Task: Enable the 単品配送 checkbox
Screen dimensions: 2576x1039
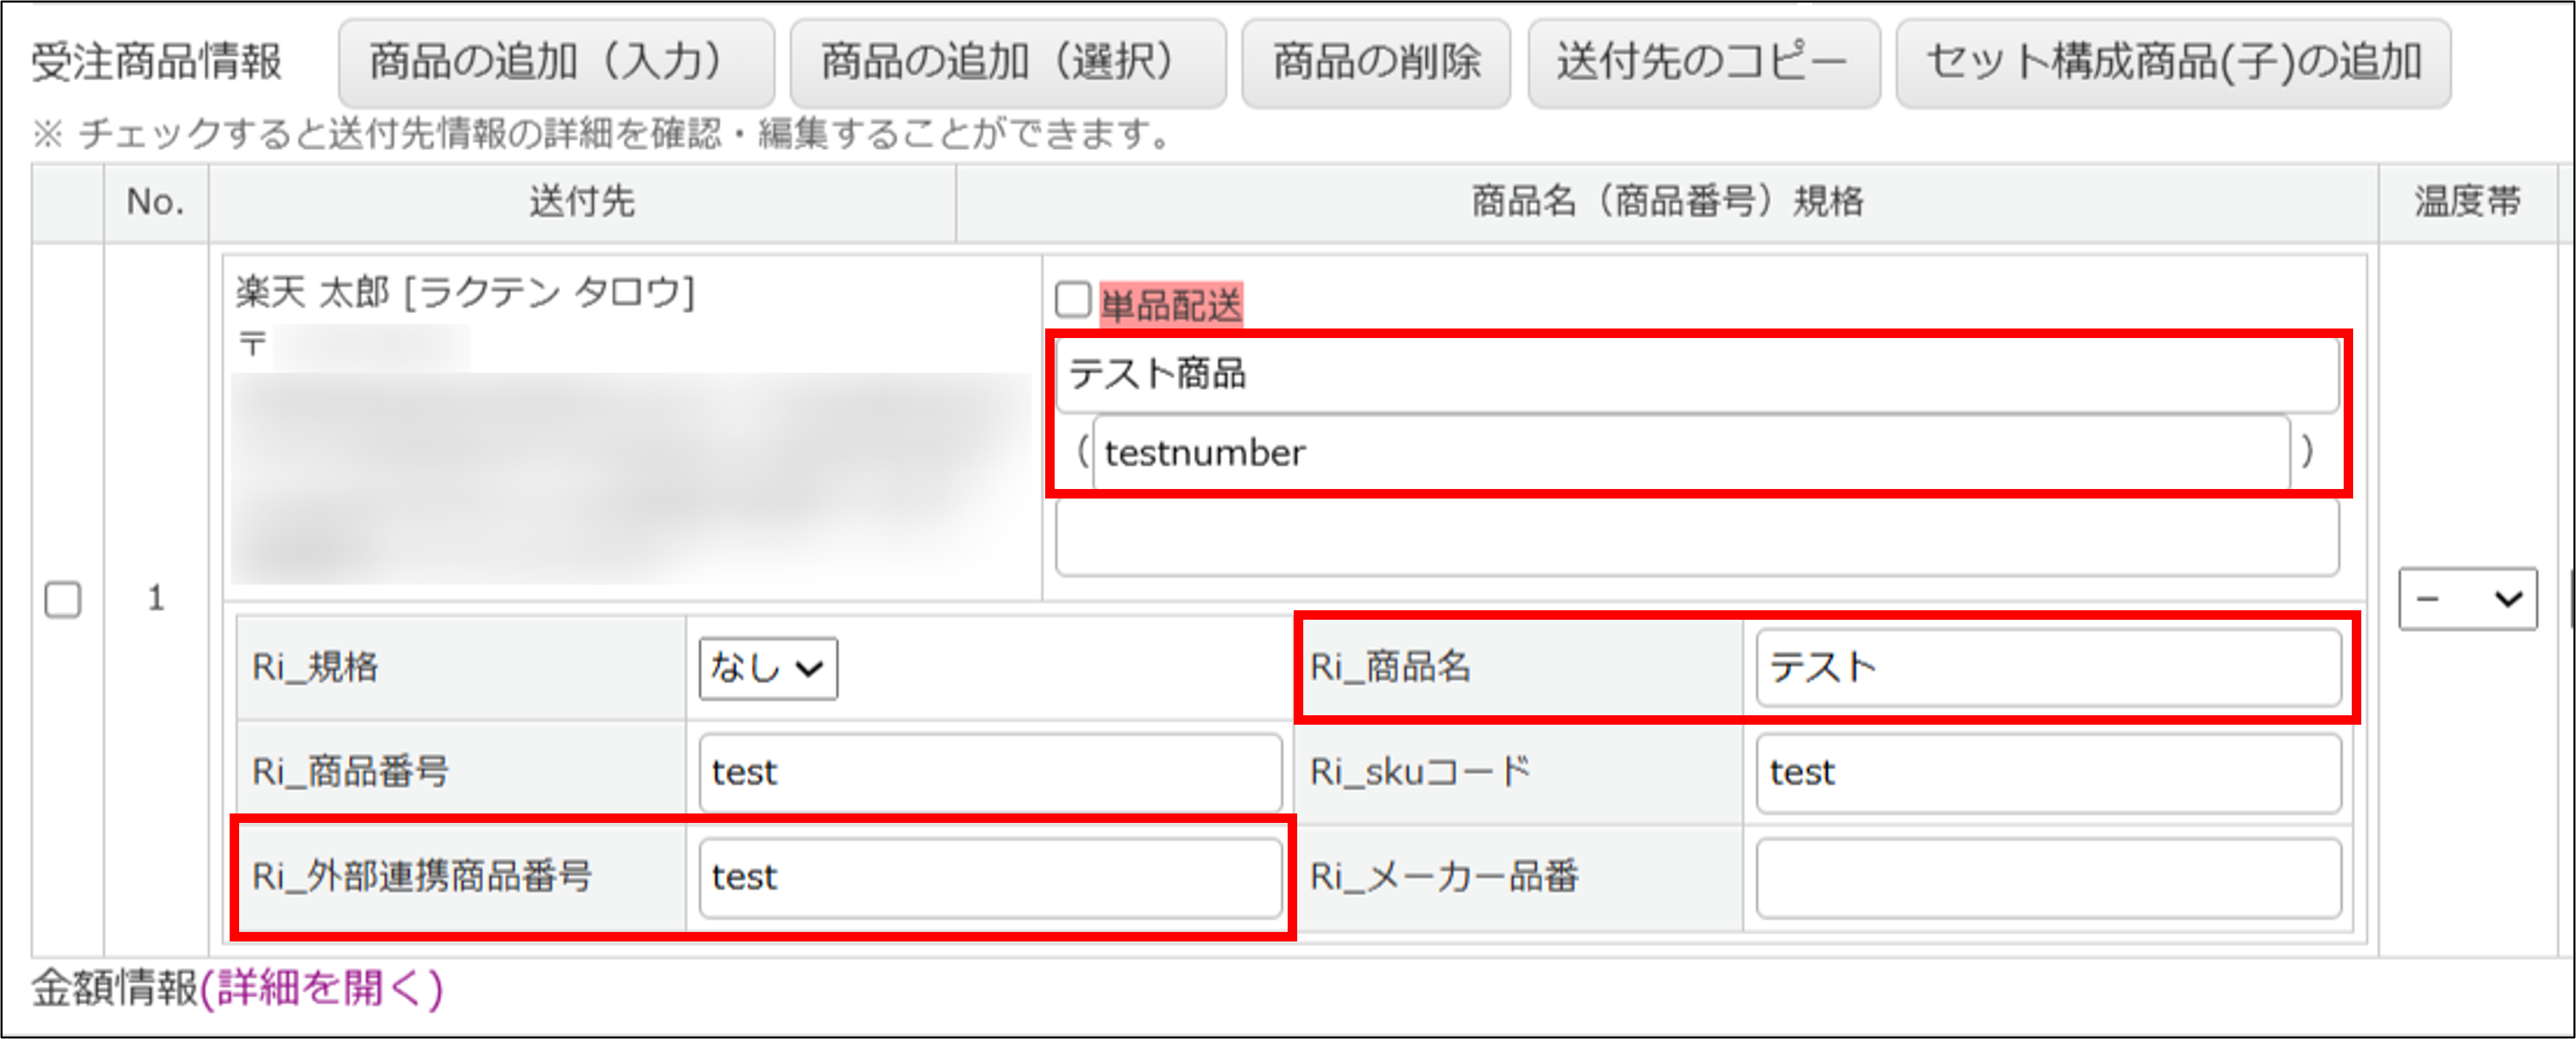Action: 1073,299
